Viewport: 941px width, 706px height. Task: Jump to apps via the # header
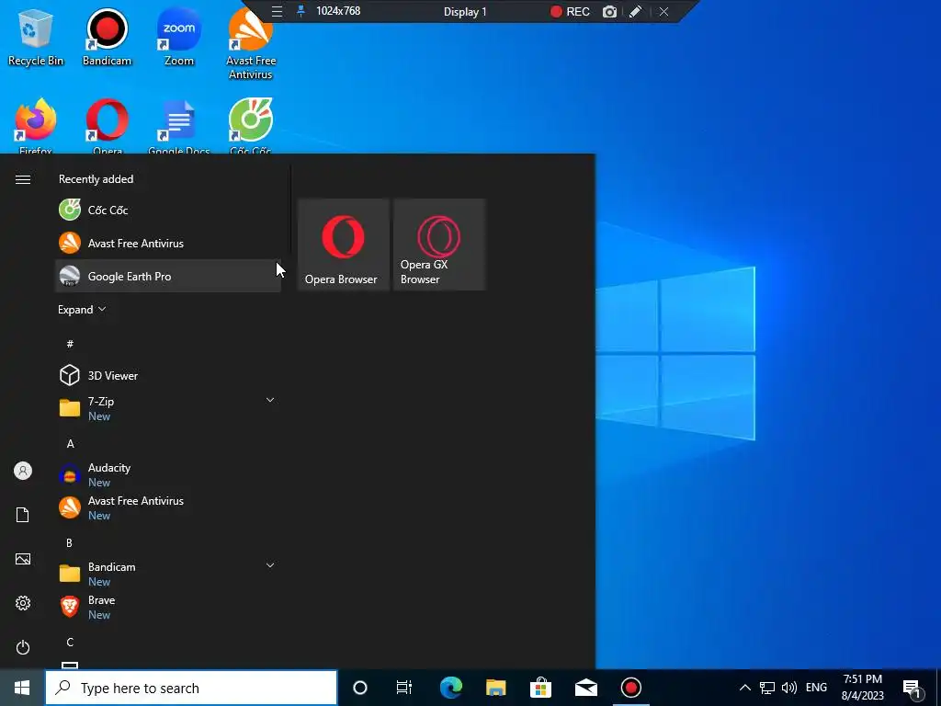[70, 344]
